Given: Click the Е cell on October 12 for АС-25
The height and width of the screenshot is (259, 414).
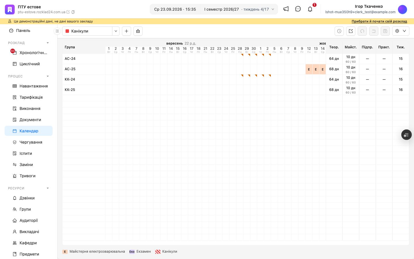Looking at the screenshot, I should (x=309, y=69).
